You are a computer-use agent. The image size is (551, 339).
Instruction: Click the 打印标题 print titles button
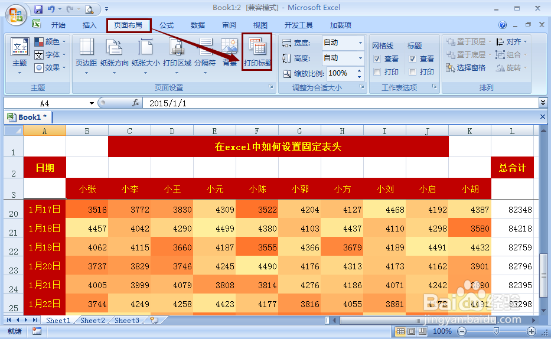(x=257, y=53)
